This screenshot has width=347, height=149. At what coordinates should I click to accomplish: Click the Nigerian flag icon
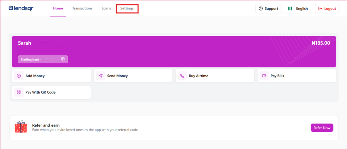pos(290,8)
